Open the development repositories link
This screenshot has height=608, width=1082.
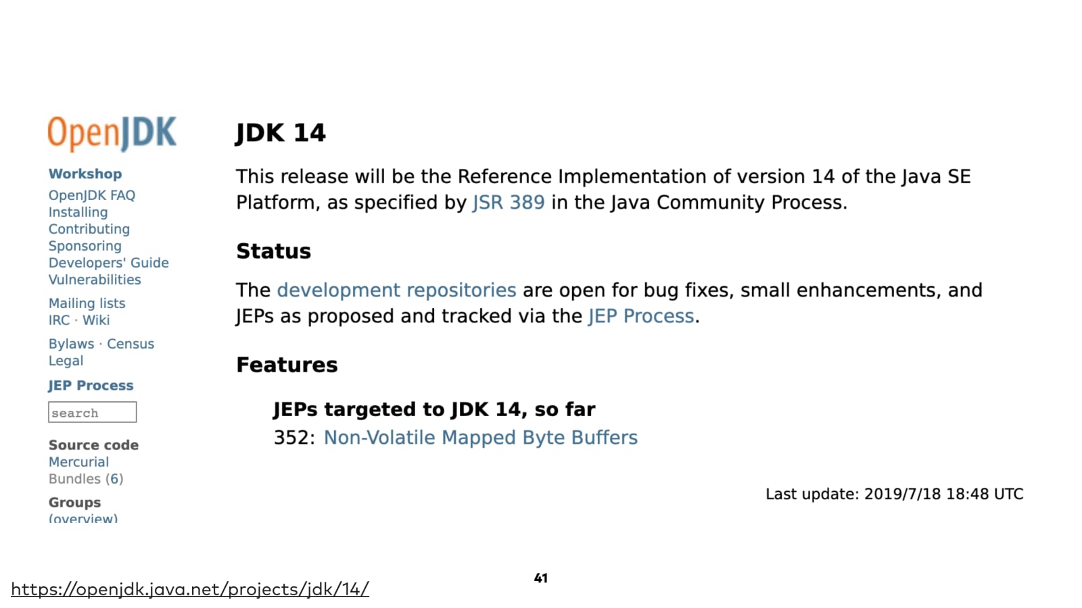[396, 290]
